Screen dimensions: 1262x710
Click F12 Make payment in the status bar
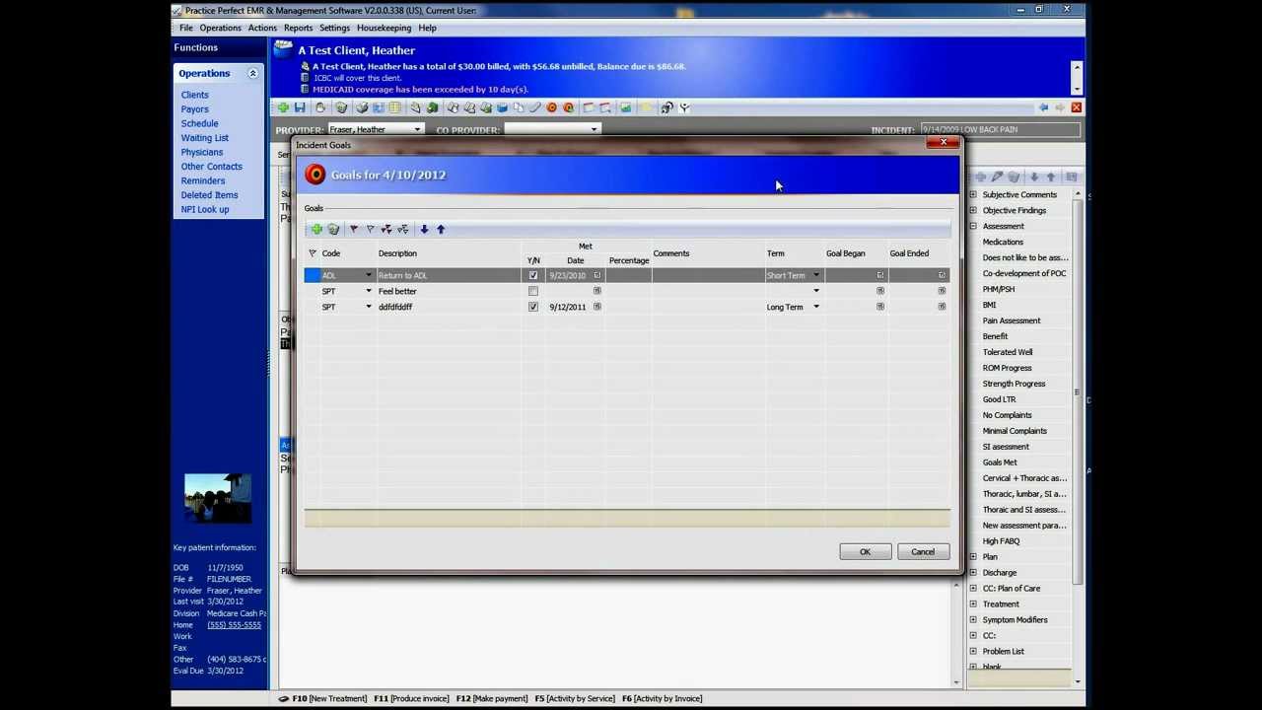point(491,698)
